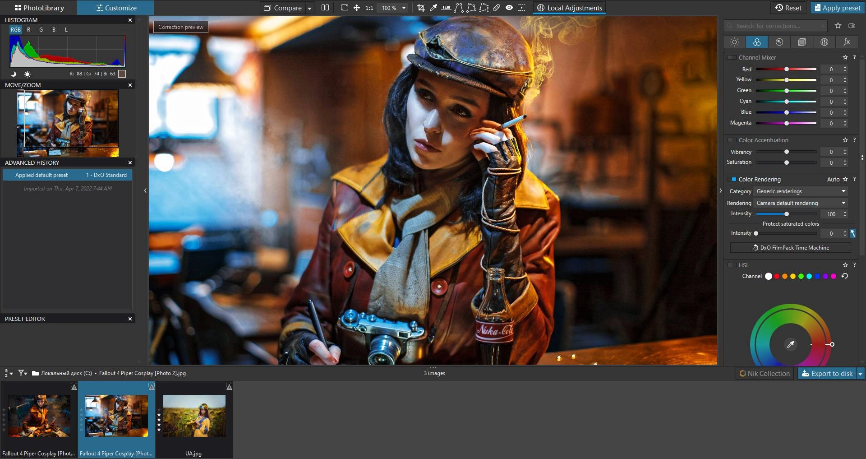Open Rendering Camera default dropdown

801,203
